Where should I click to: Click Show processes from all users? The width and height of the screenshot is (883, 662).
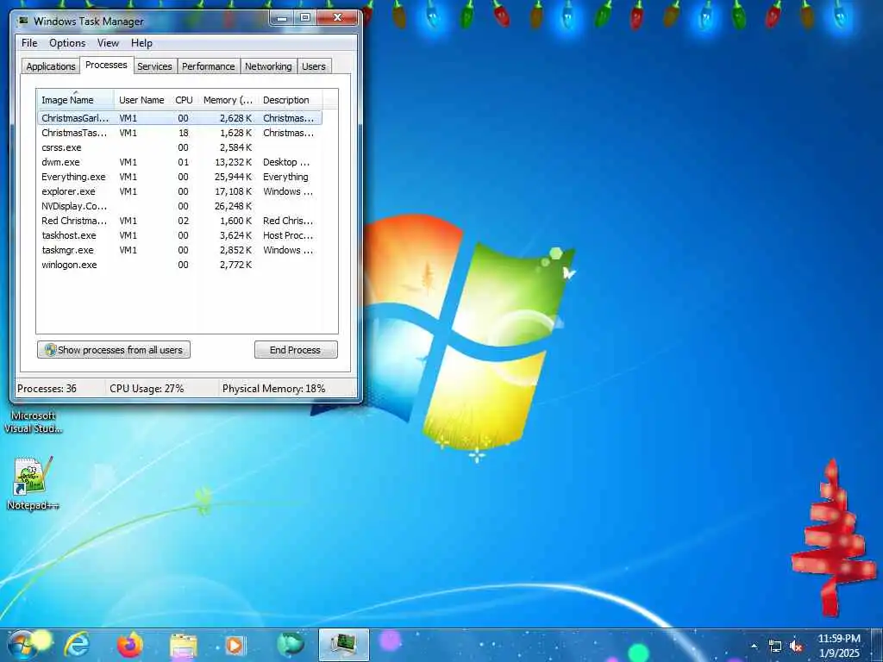(114, 350)
